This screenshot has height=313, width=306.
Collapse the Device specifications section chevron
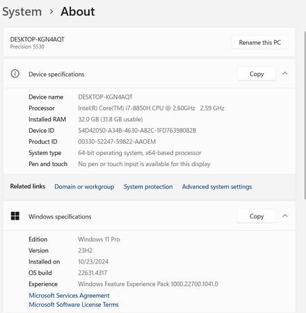[285, 74]
